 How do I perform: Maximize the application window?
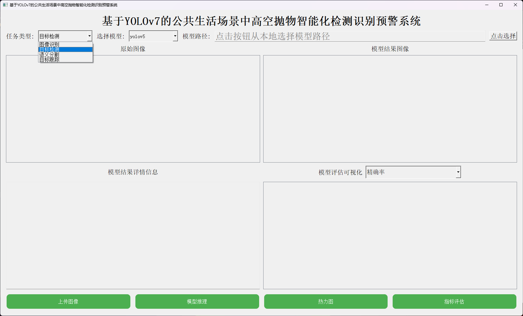[501, 5]
